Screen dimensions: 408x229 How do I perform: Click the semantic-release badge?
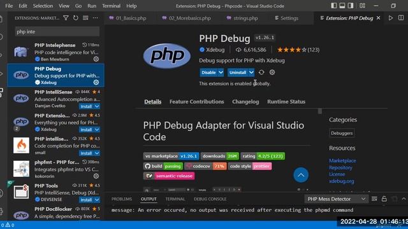[169, 176]
